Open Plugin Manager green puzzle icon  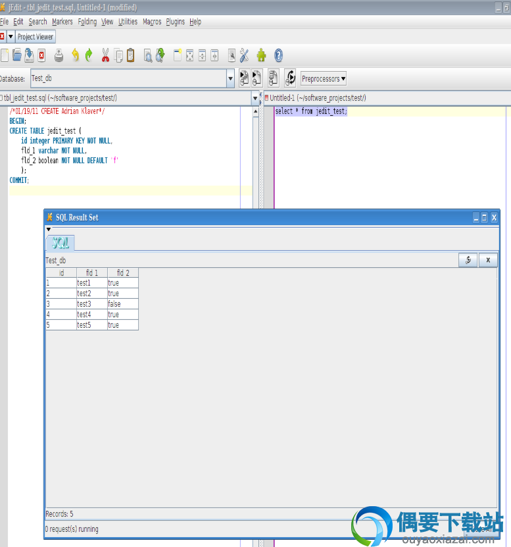(262, 55)
